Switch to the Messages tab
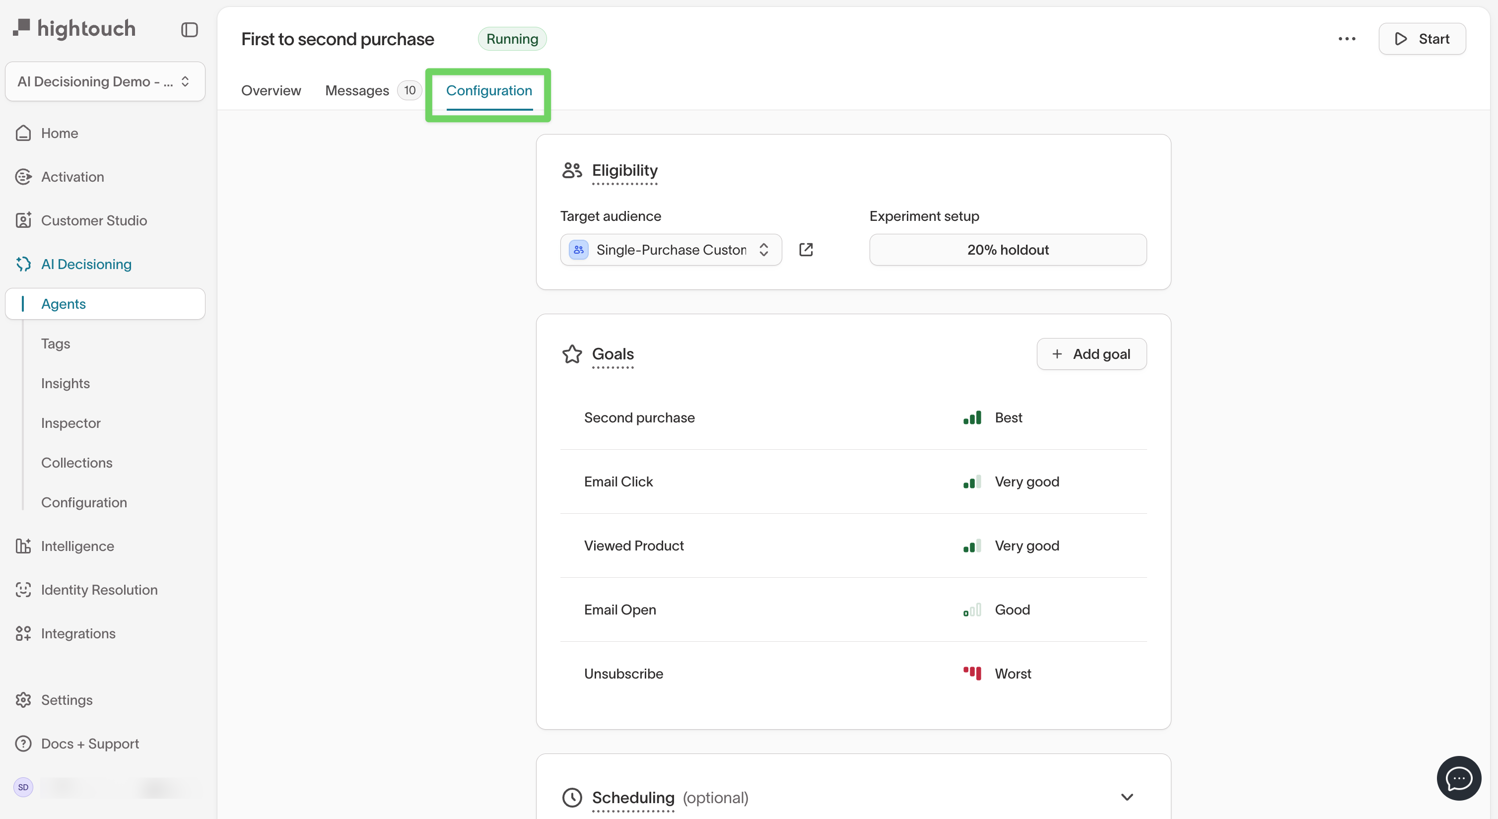Viewport: 1498px width, 819px height. pos(357,90)
